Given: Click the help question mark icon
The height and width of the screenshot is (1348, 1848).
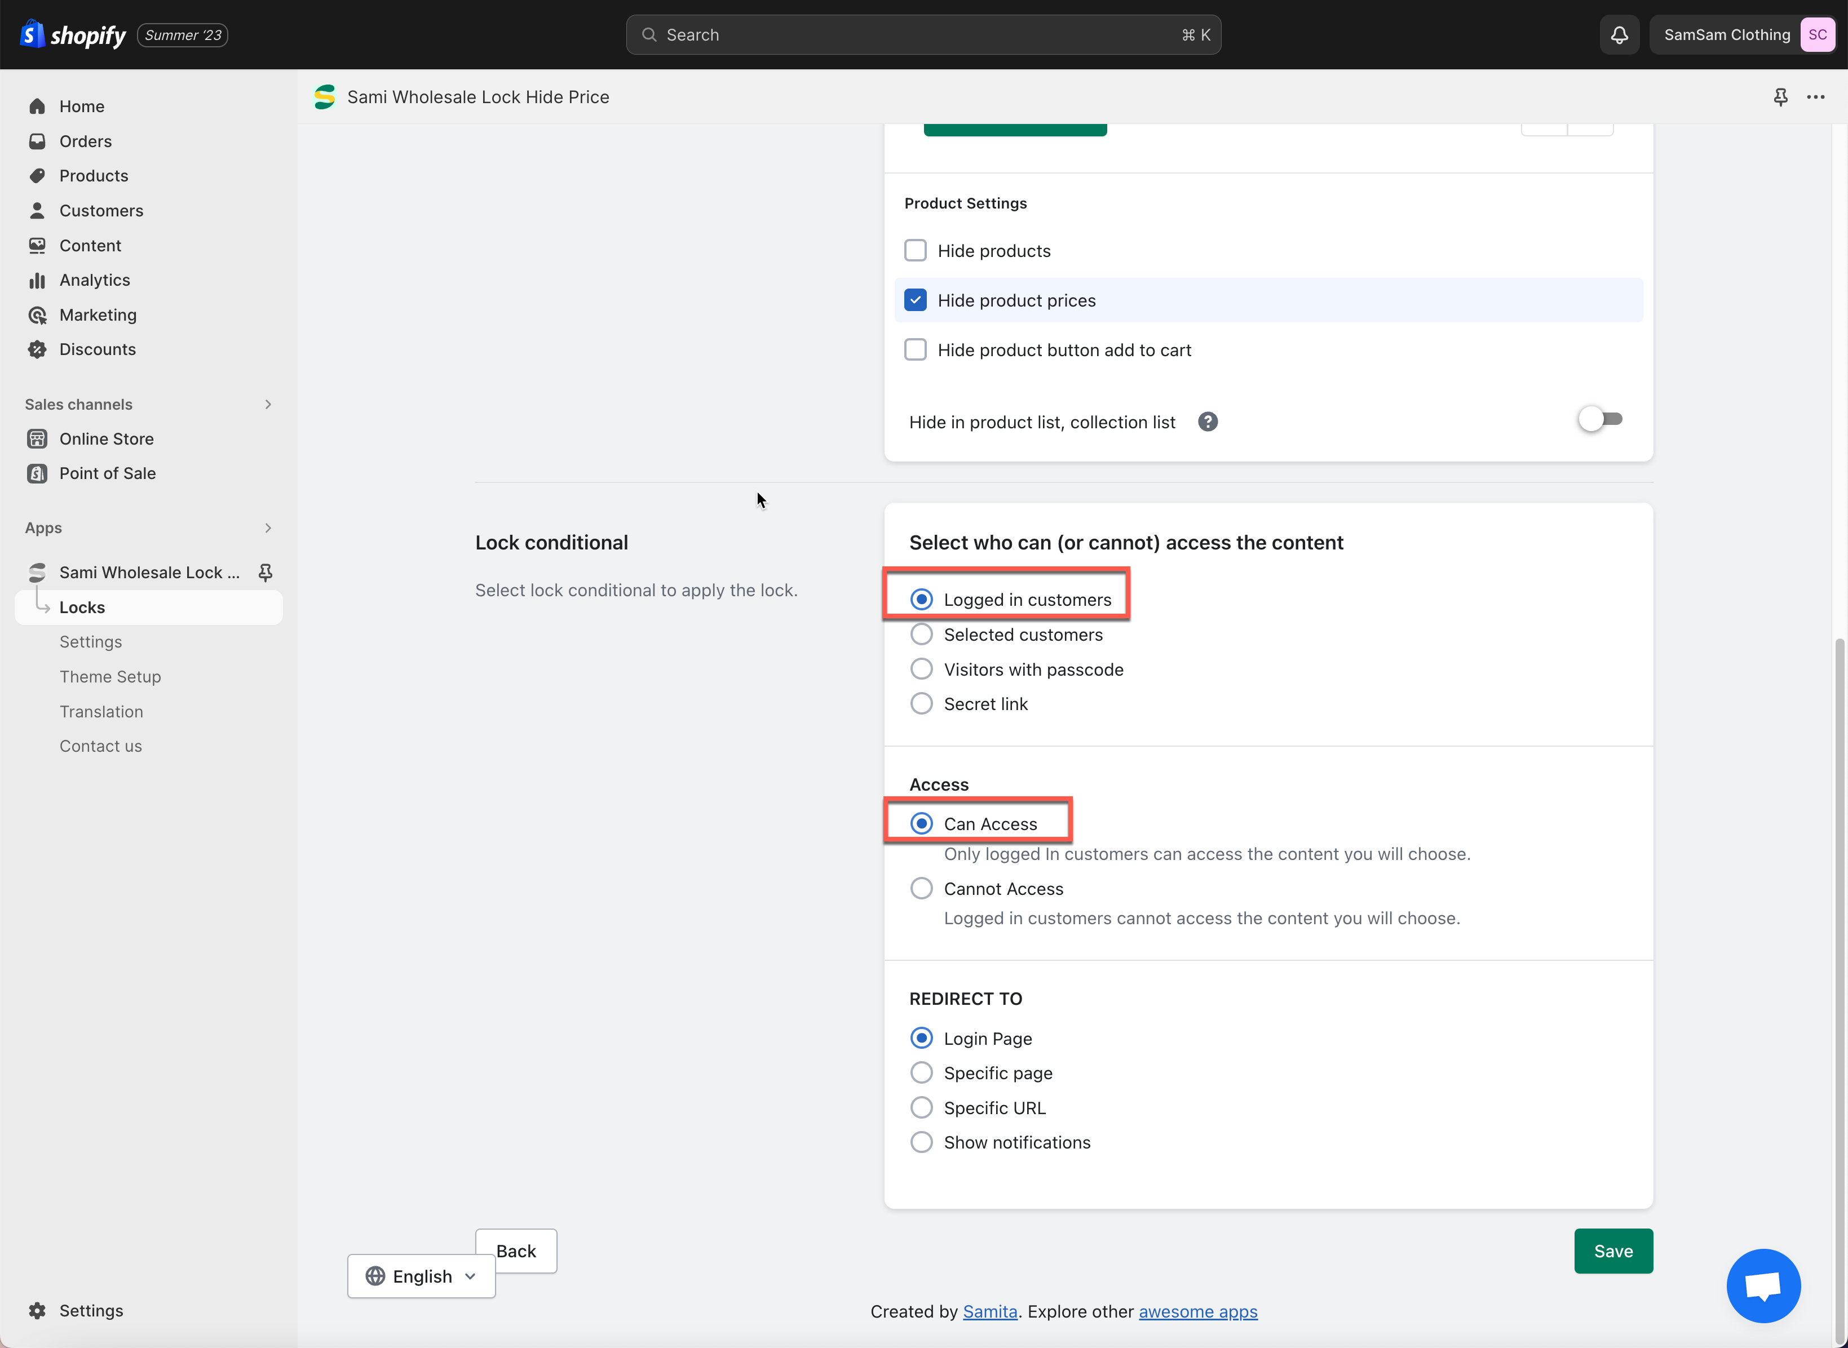Looking at the screenshot, I should [x=1208, y=422].
